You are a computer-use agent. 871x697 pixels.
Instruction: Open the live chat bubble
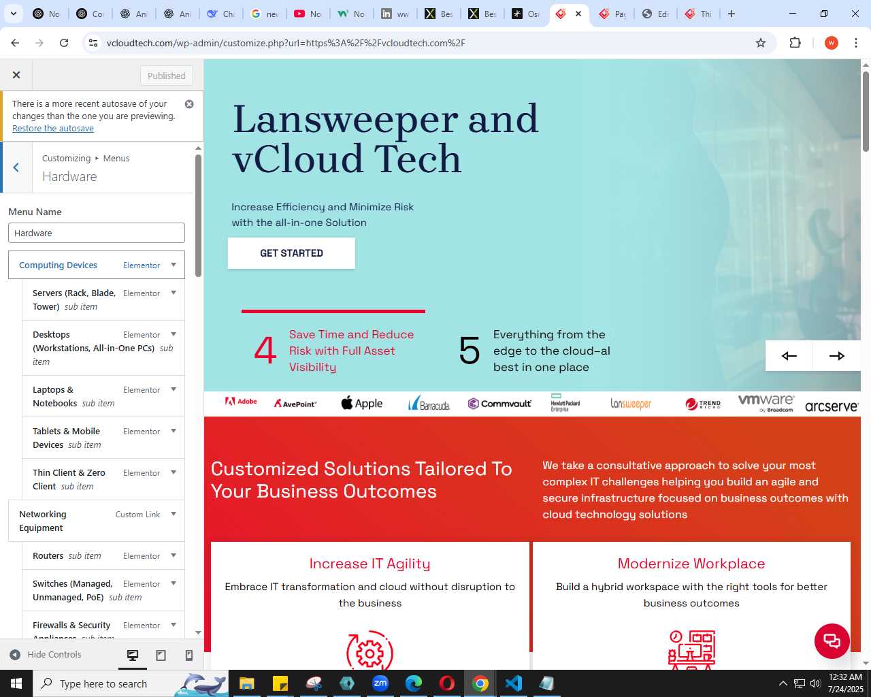832,641
